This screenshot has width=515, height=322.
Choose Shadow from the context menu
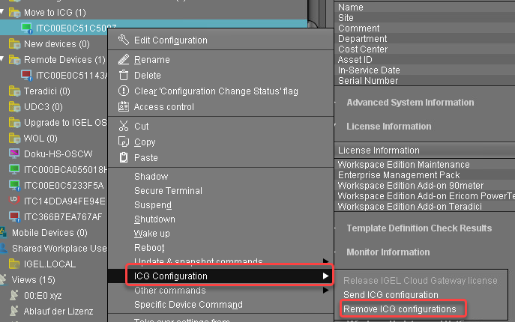click(151, 177)
